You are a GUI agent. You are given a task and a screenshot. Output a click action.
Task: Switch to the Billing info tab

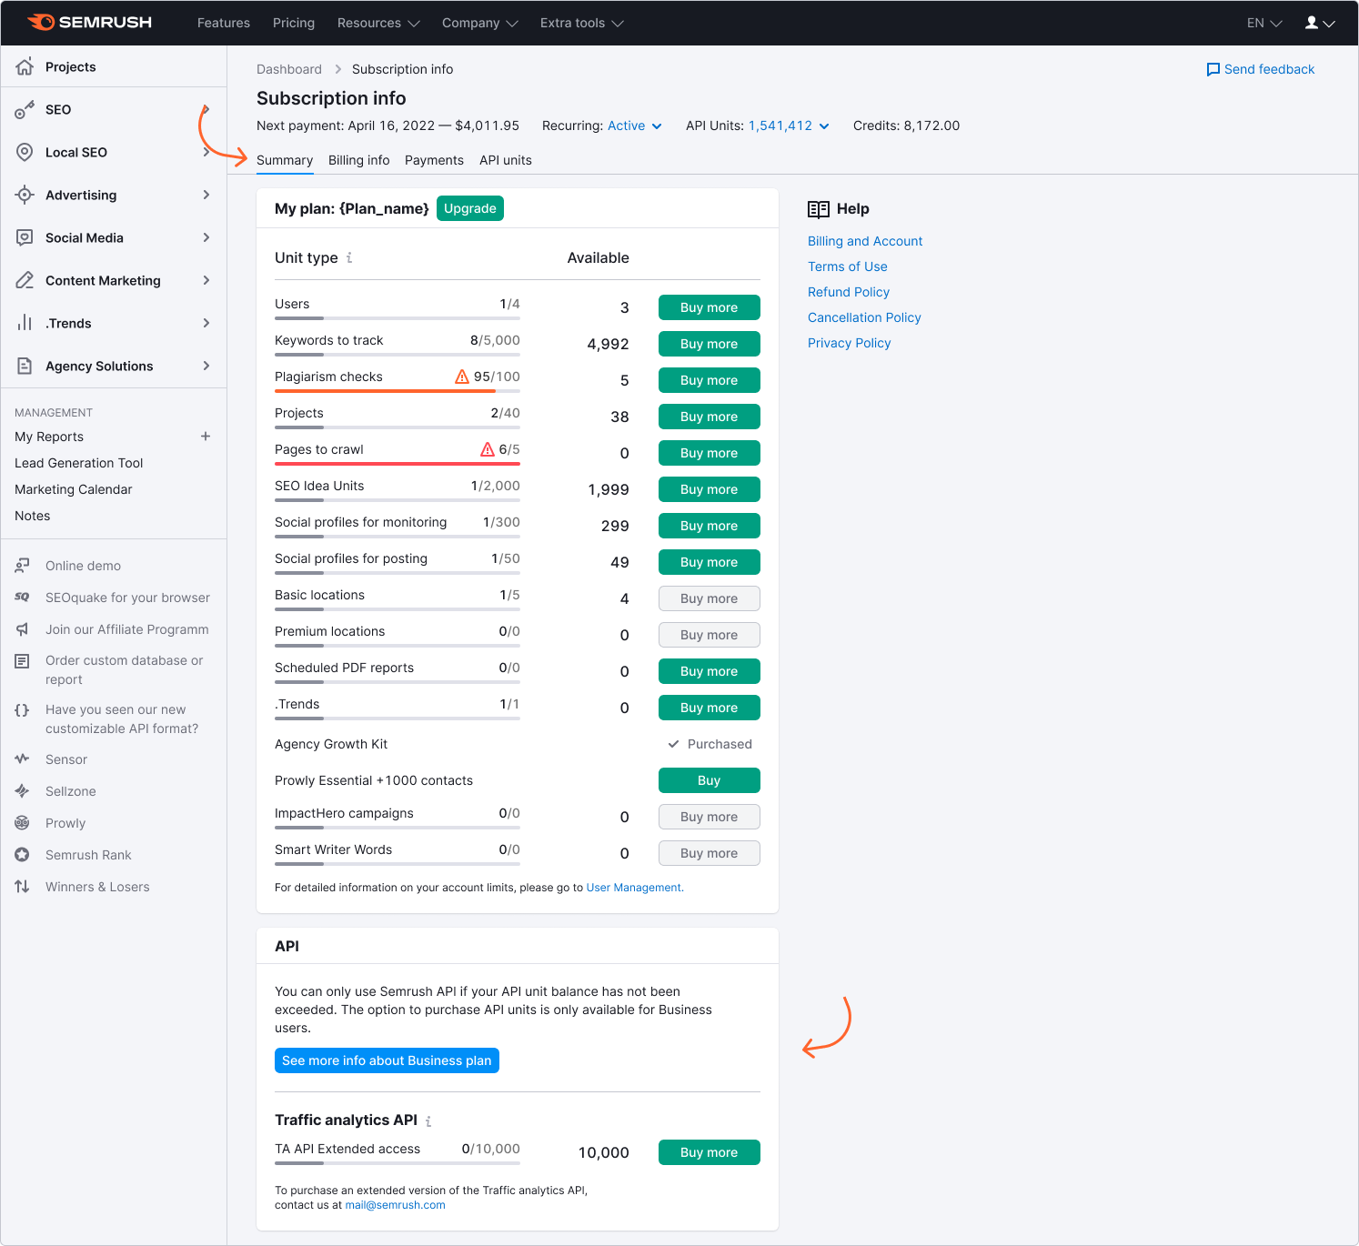click(x=359, y=160)
